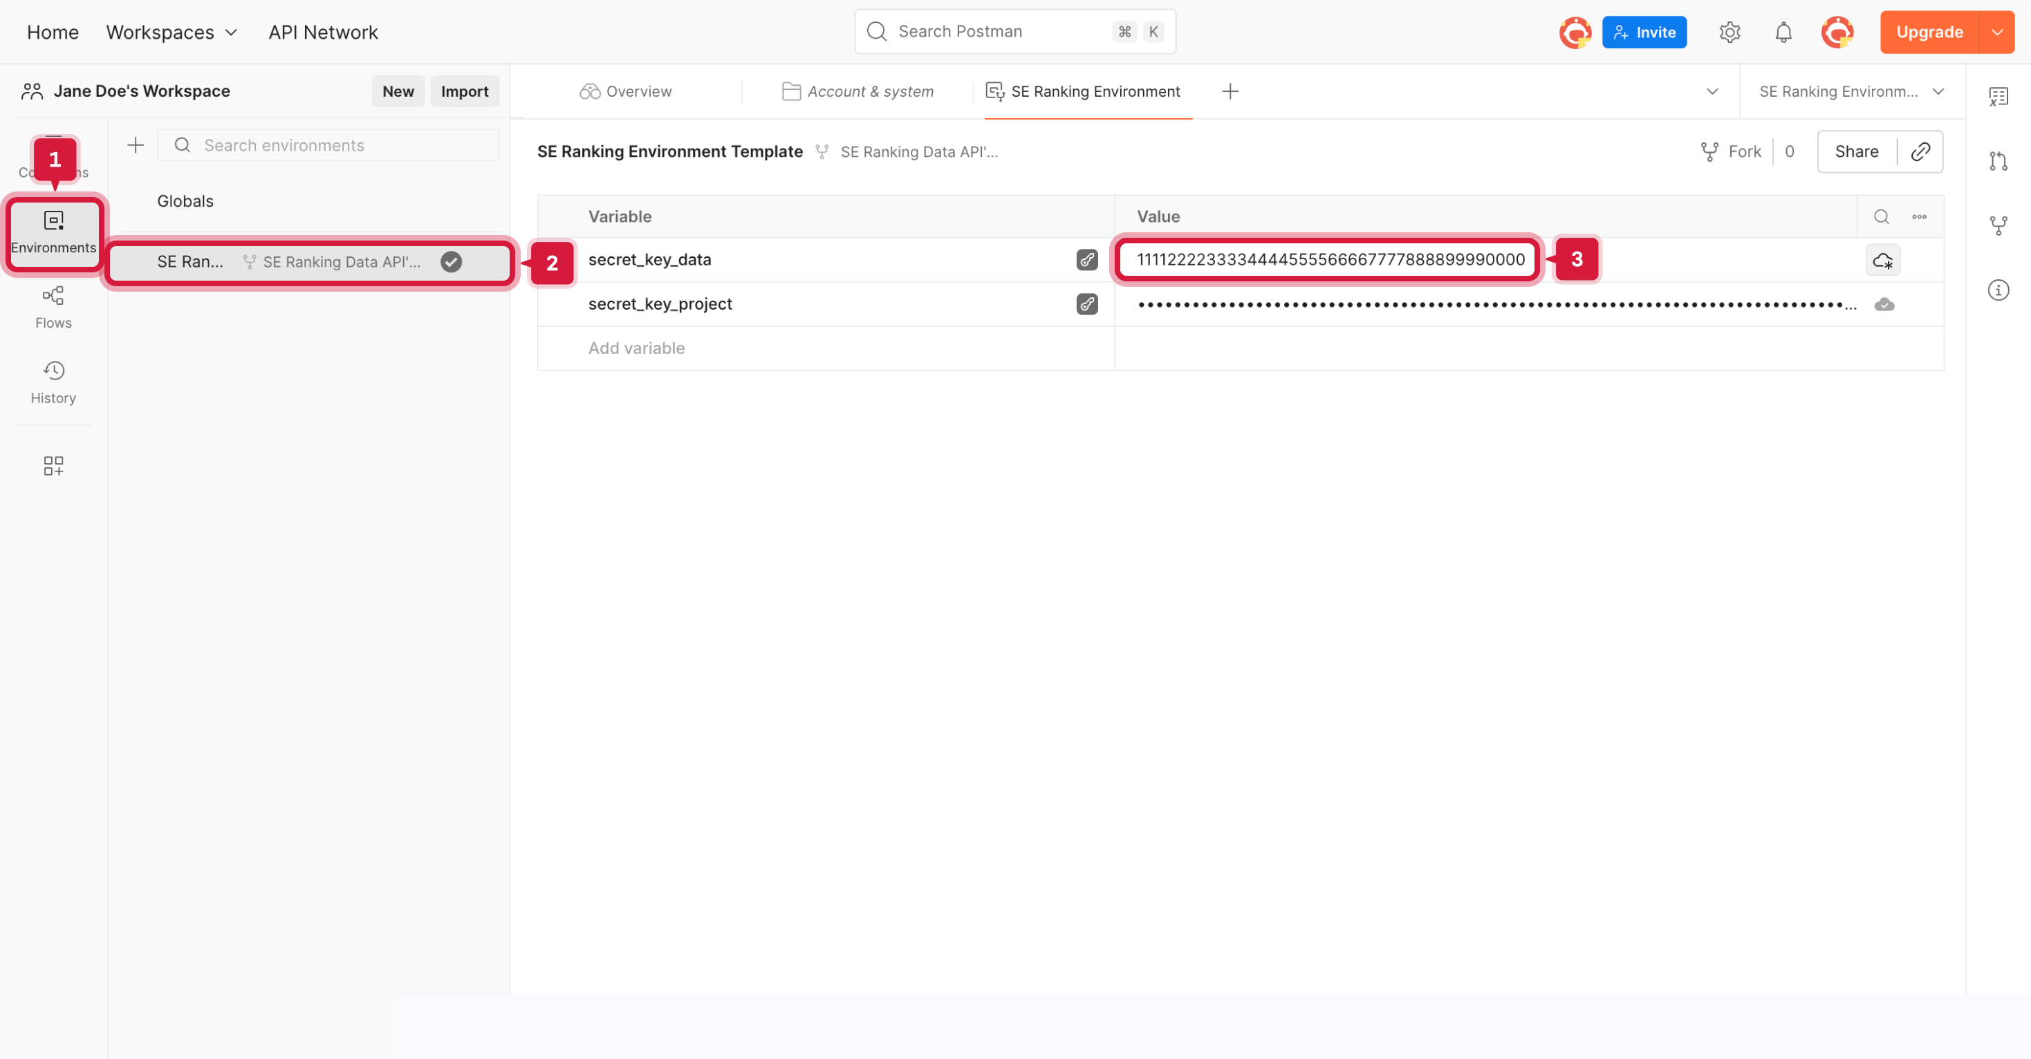This screenshot has width=2031, height=1059.
Task: Open Postman notifications bell
Action: (x=1783, y=32)
